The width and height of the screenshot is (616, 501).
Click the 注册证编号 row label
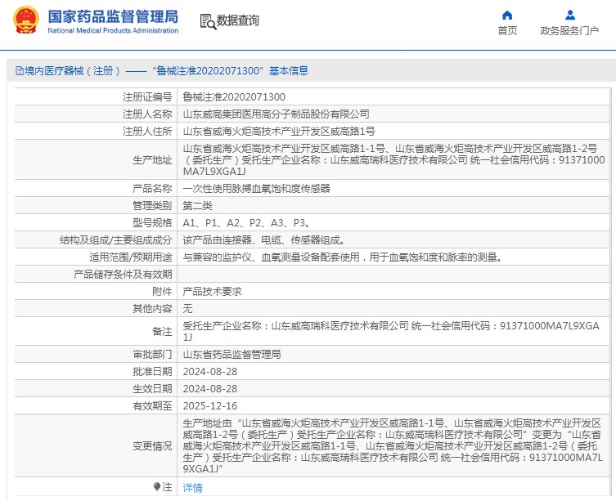147,96
